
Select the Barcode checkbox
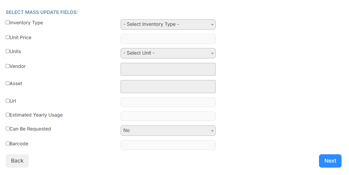(7, 143)
